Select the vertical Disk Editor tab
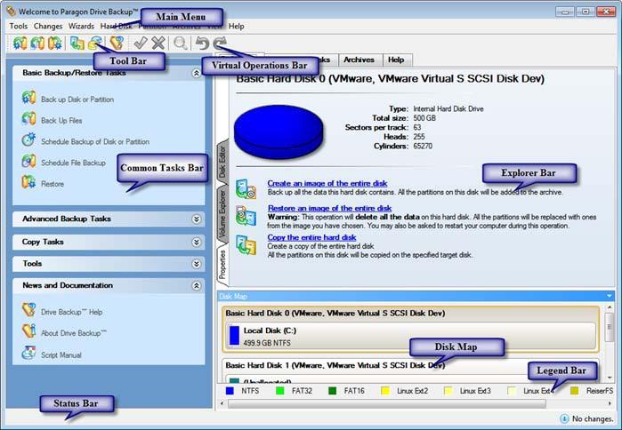The image size is (622, 430). (x=222, y=163)
